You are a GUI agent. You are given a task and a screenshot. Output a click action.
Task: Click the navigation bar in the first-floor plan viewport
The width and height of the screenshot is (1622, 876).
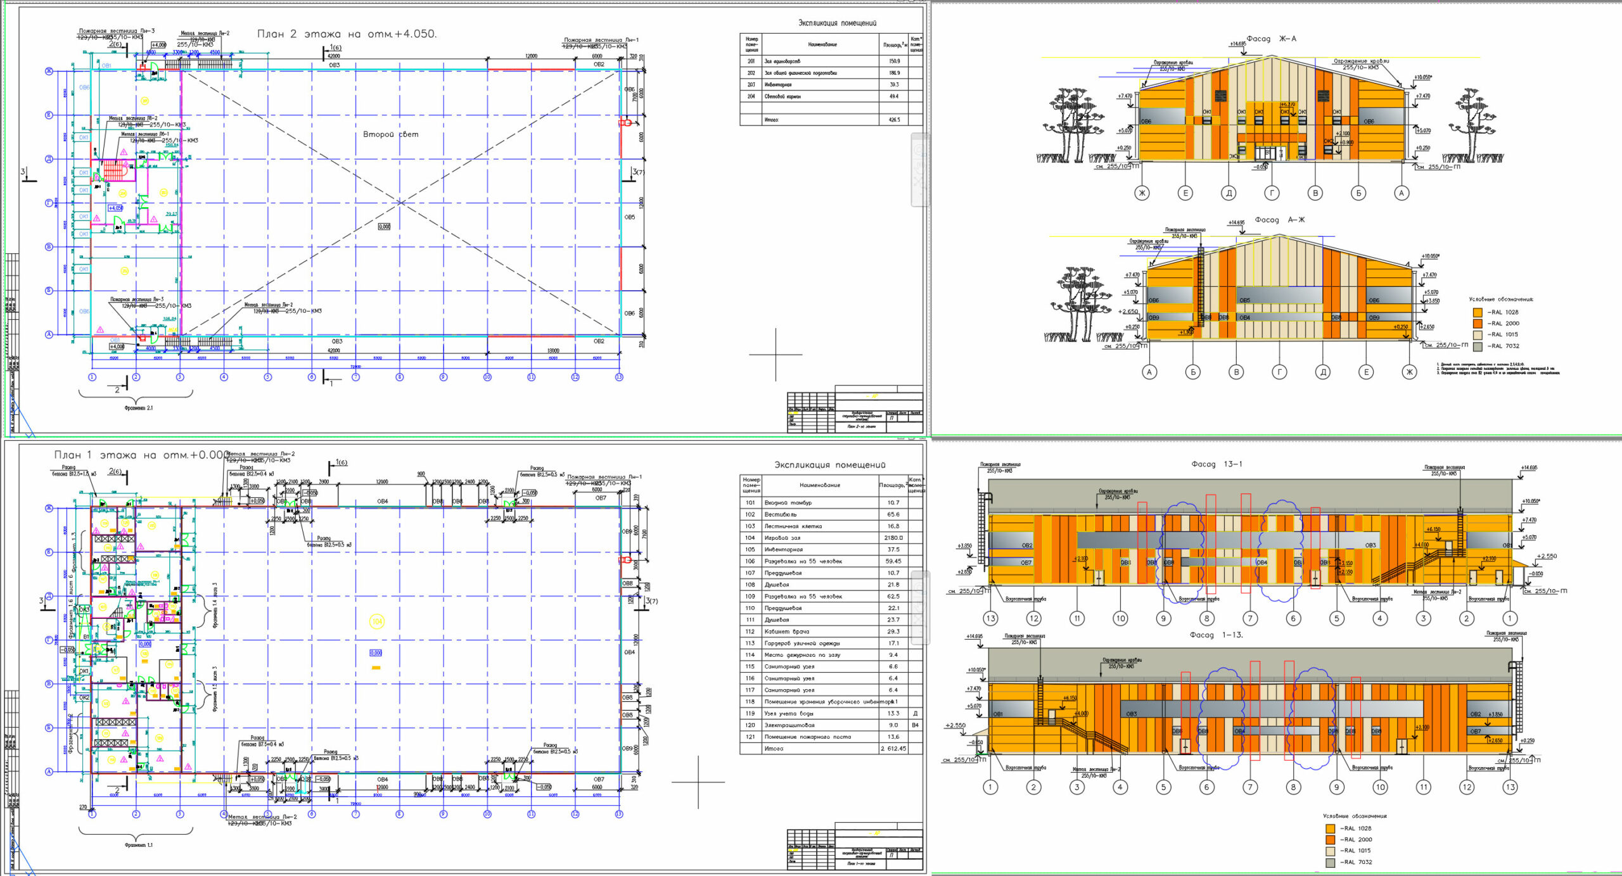[920, 607]
